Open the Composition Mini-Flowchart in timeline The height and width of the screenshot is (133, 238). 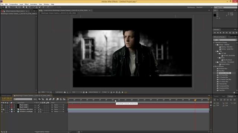[35, 99]
